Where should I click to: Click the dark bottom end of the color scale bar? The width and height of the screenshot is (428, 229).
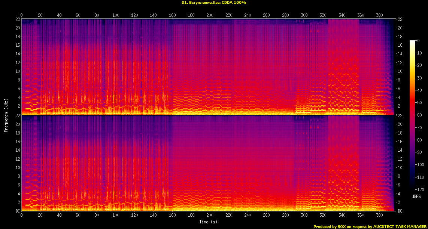pyautogui.click(x=412, y=189)
